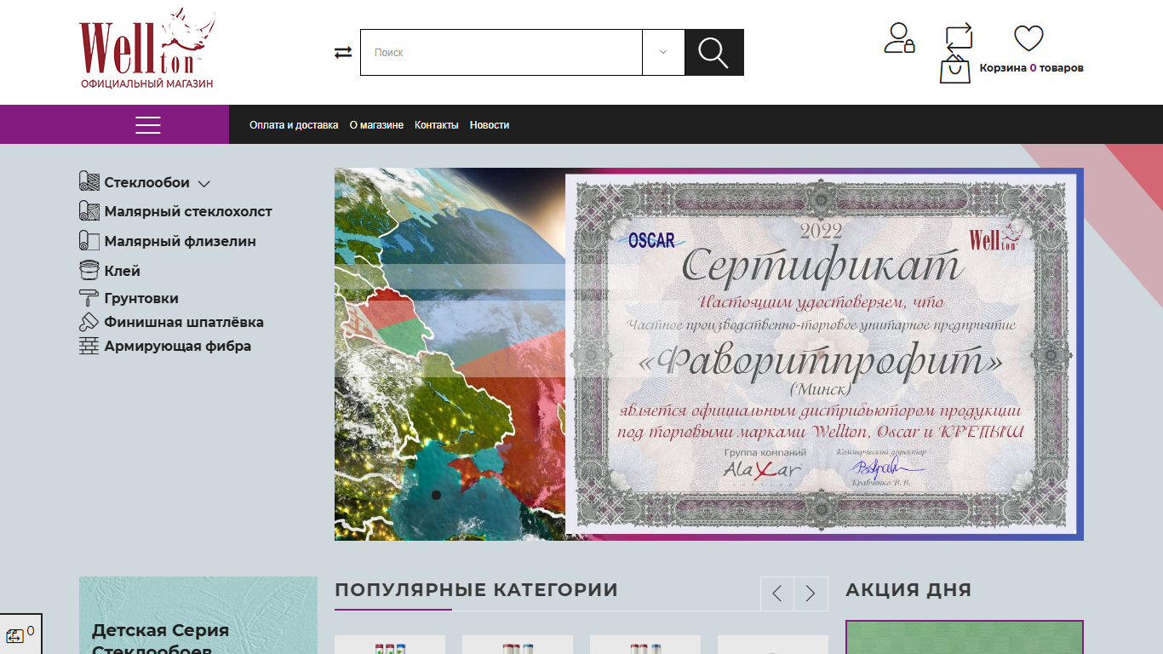
Task: Open the Wellton official store logo
Action: click(146, 49)
